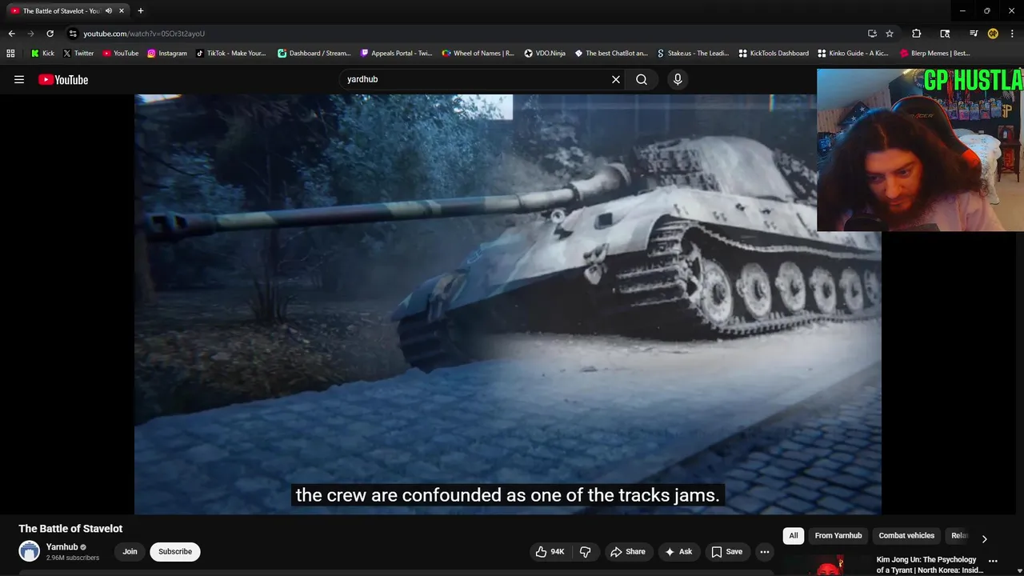Show more filter chips with right arrow
The height and width of the screenshot is (576, 1024).
pos(984,538)
